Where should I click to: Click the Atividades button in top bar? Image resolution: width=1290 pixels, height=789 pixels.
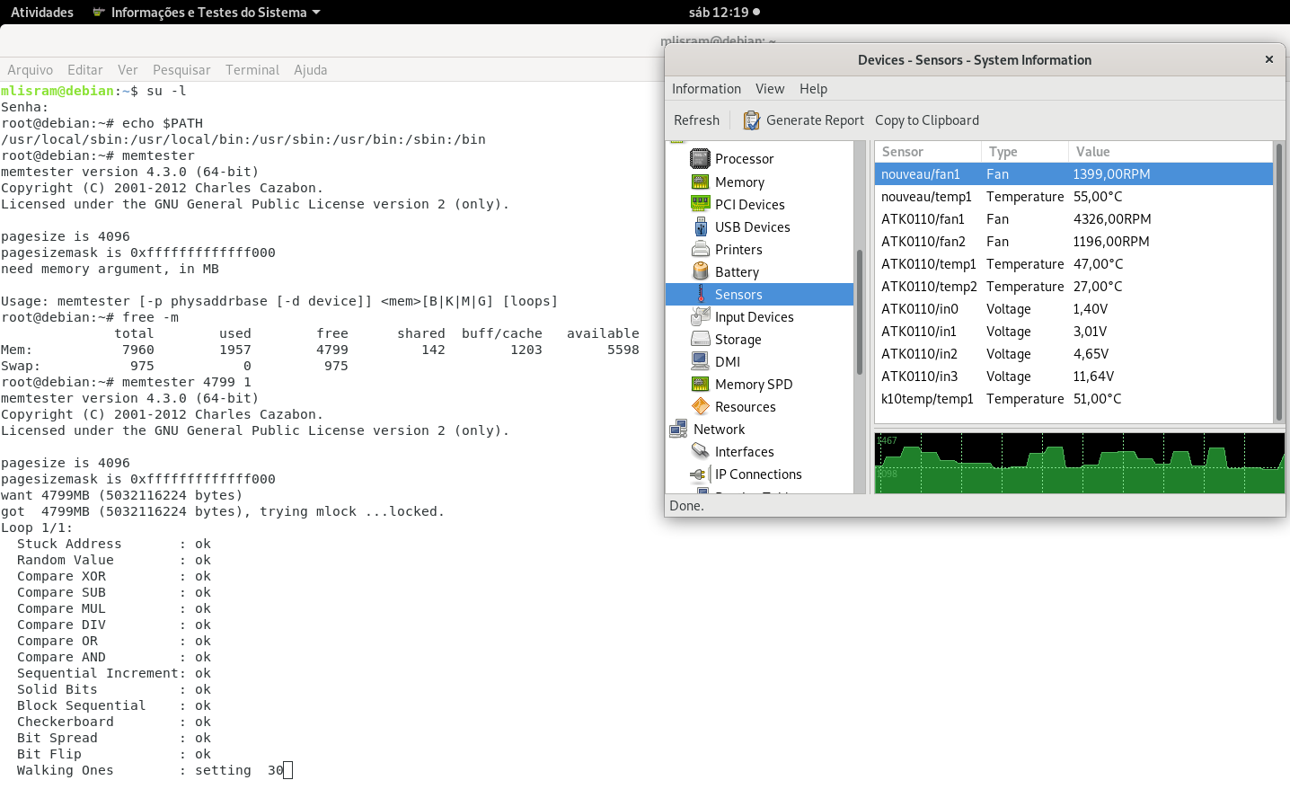click(x=42, y=13)
